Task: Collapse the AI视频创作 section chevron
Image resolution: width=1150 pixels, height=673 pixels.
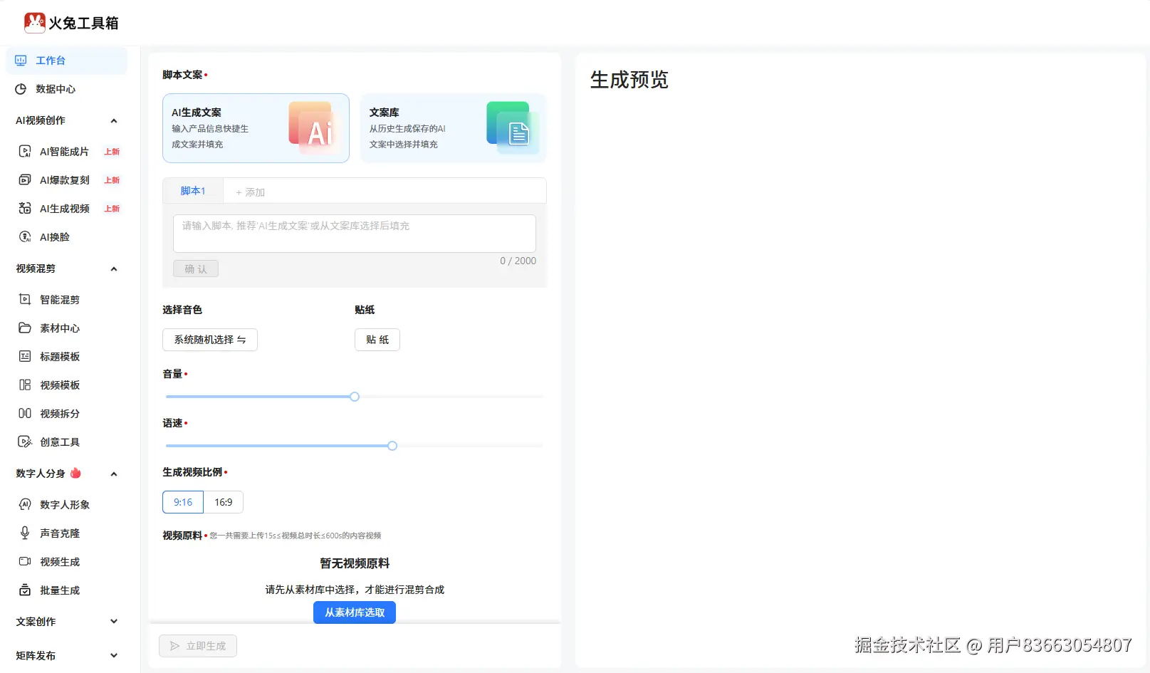Action: pos(114,121)
